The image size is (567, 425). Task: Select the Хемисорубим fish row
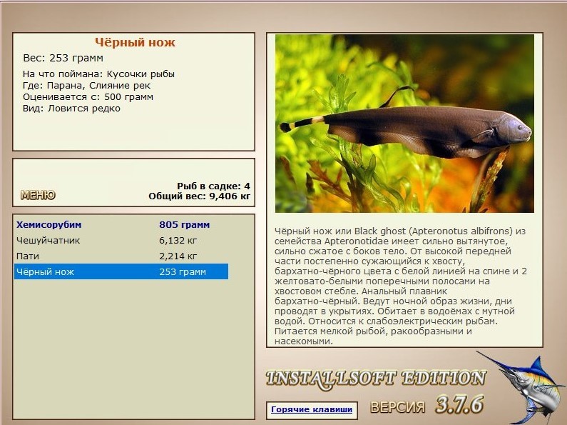pyautogui.click(x=121, y=224)
